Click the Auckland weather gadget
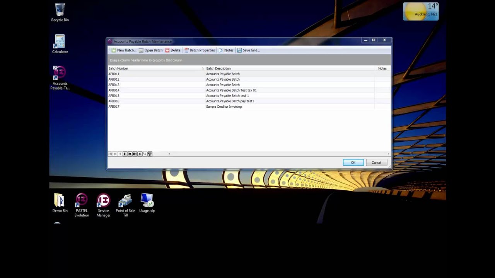This screenshot has height=278, width=495. click(421, 11)
